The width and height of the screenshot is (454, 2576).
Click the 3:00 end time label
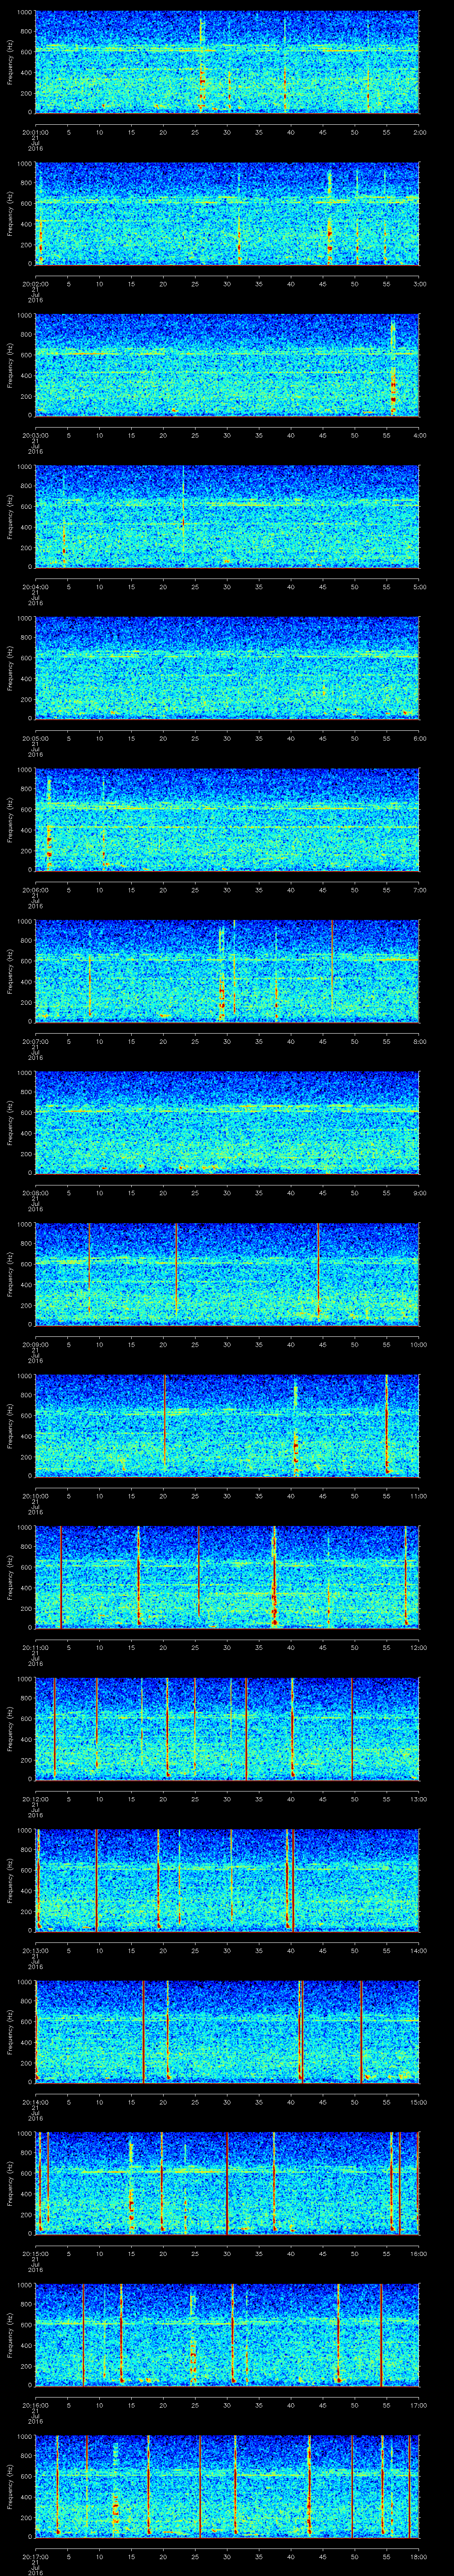tap(419, 284)
